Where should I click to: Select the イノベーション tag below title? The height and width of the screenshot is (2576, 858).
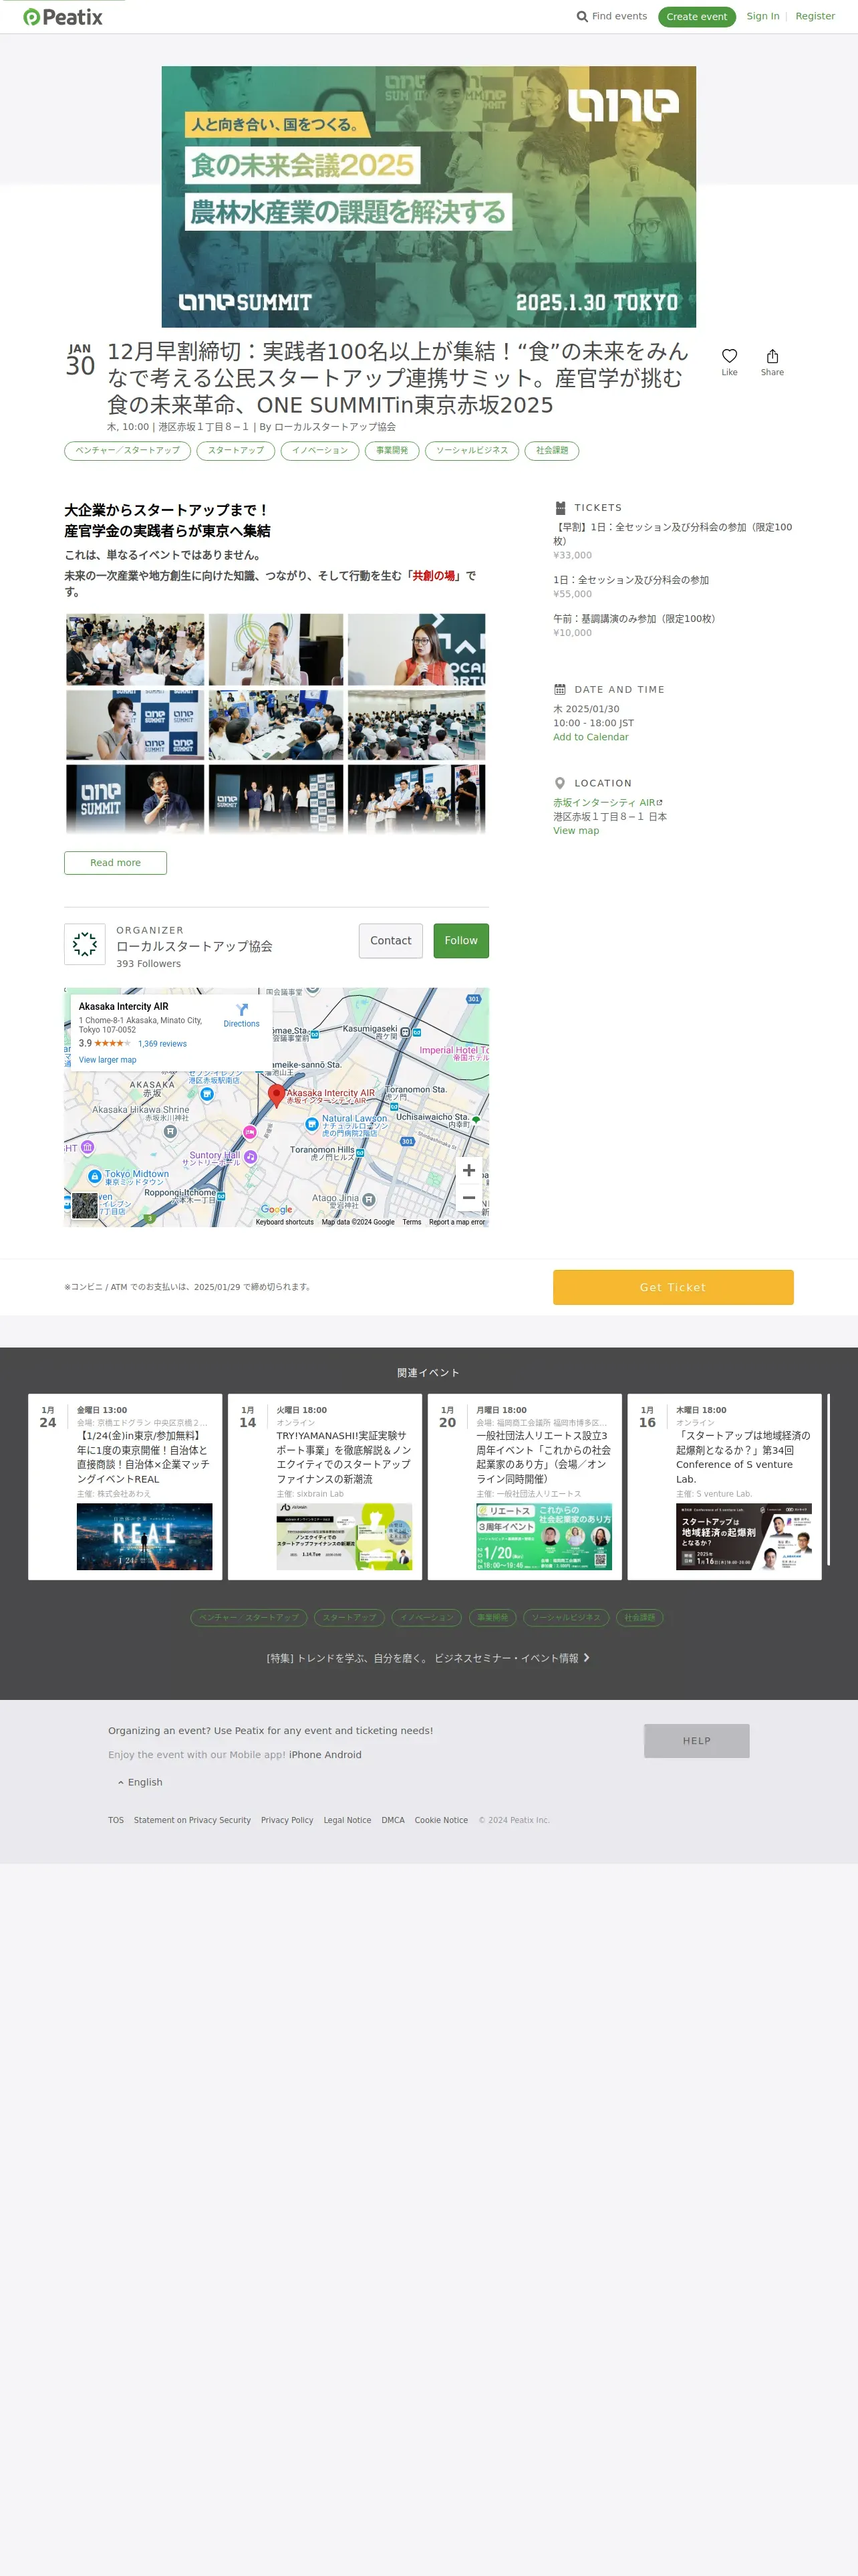319,451
